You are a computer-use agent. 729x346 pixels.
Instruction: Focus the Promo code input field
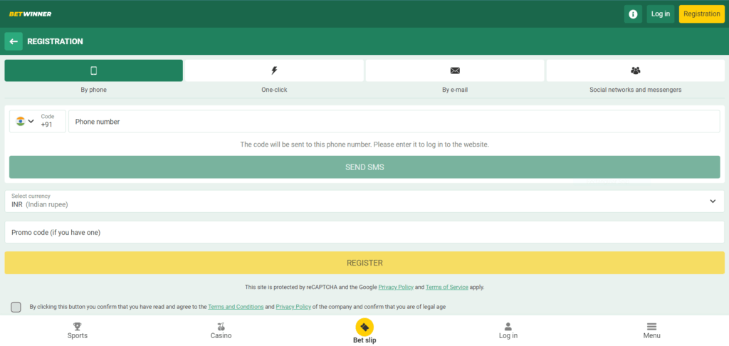[x=364, y=232]
